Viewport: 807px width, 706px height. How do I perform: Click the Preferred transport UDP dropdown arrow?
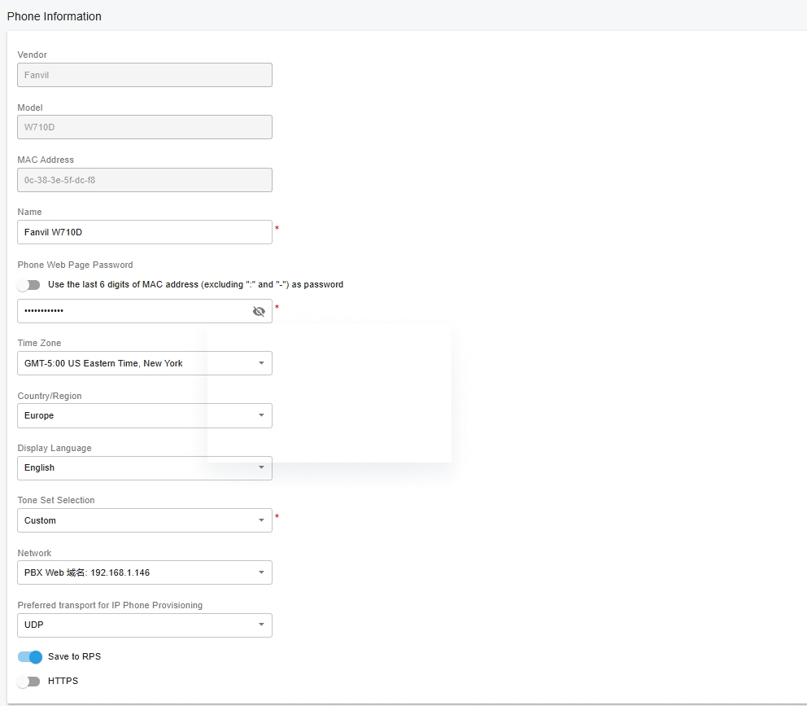click(261, 625)
